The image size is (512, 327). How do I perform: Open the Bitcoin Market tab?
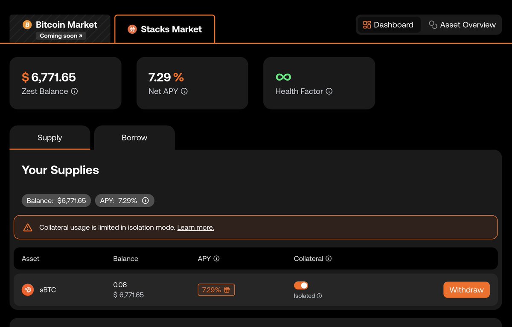pyautogui.click(x=60, y=29)
